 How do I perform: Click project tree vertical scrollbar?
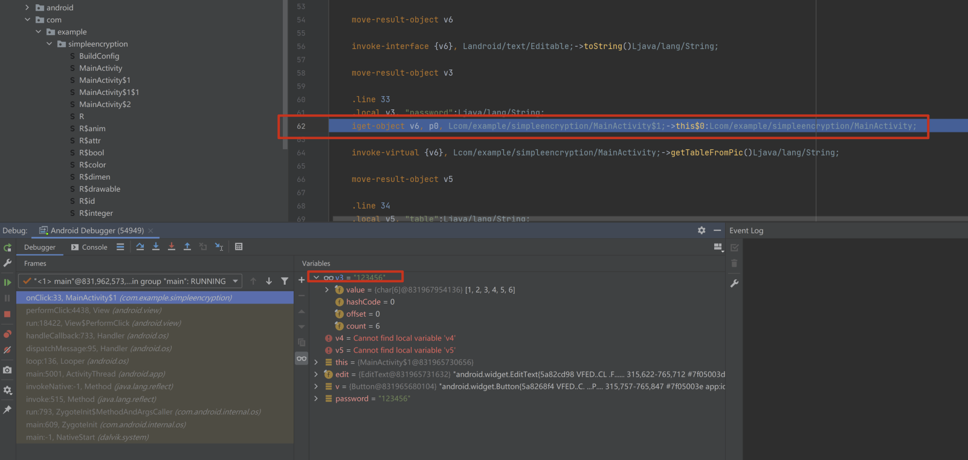pyautogui.click(x=285, y=76)
